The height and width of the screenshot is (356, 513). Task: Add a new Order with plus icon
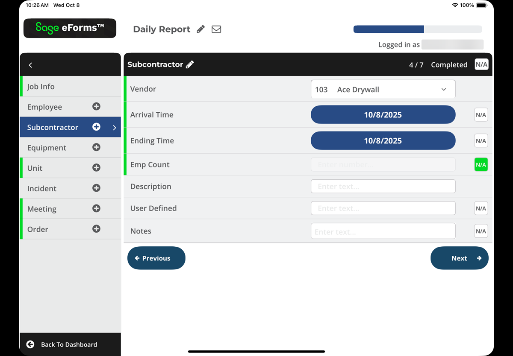click(x=96, y=229)
